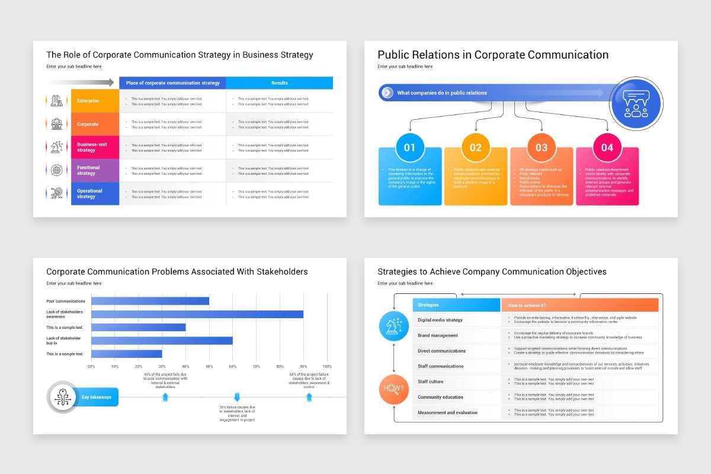Select the downward arrow near 60% marker
Screen dimensions: 711x474
237,397
